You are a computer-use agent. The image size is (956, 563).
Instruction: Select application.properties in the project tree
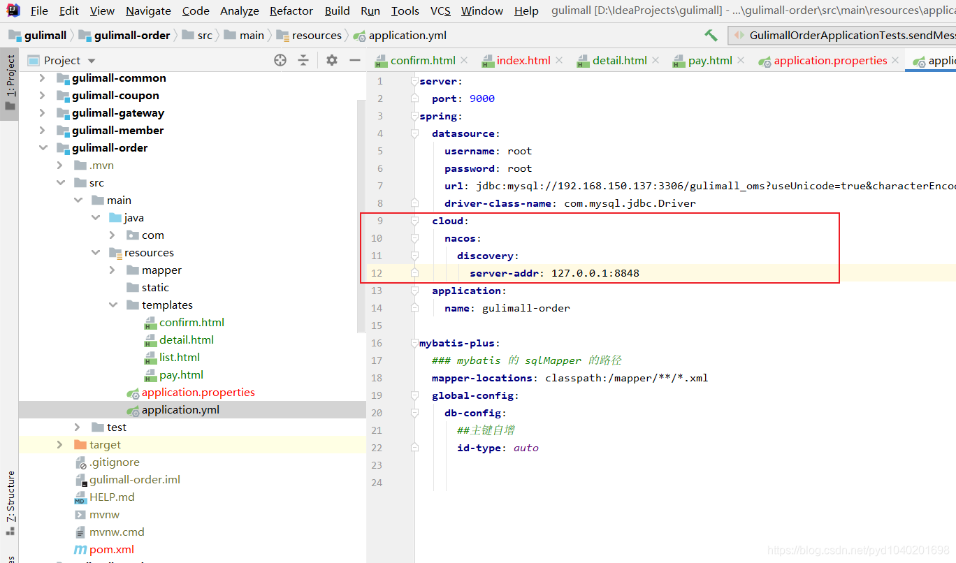pyautogui.click(x=198, y=392)
